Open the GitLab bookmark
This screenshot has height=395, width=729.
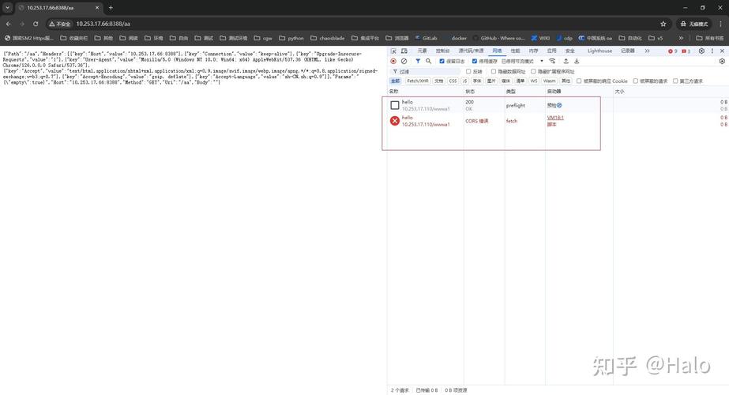[426, 38]
